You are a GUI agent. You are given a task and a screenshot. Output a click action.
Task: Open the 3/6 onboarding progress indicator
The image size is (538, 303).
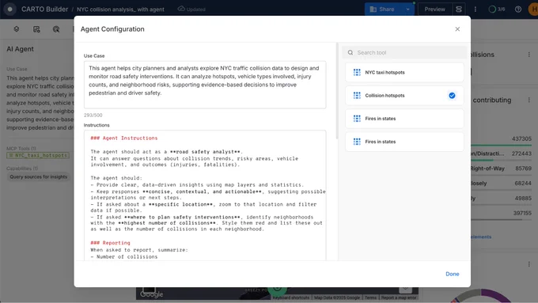tap(497, 9)
